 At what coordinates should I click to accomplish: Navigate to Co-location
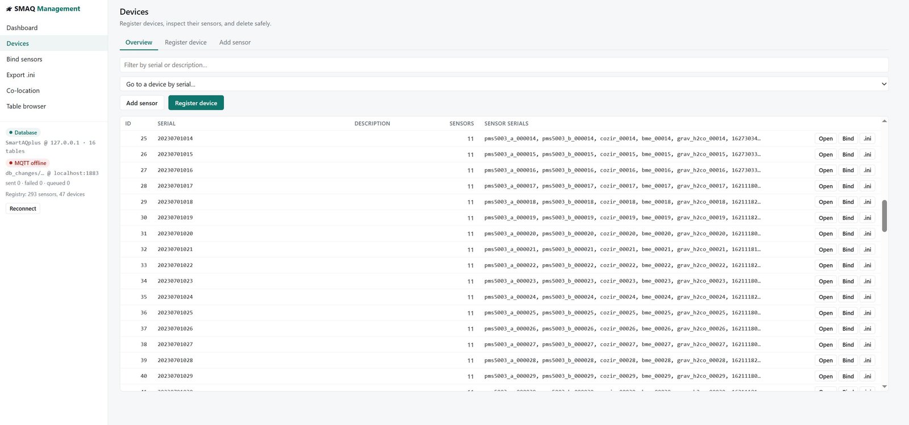click(23, 91)
